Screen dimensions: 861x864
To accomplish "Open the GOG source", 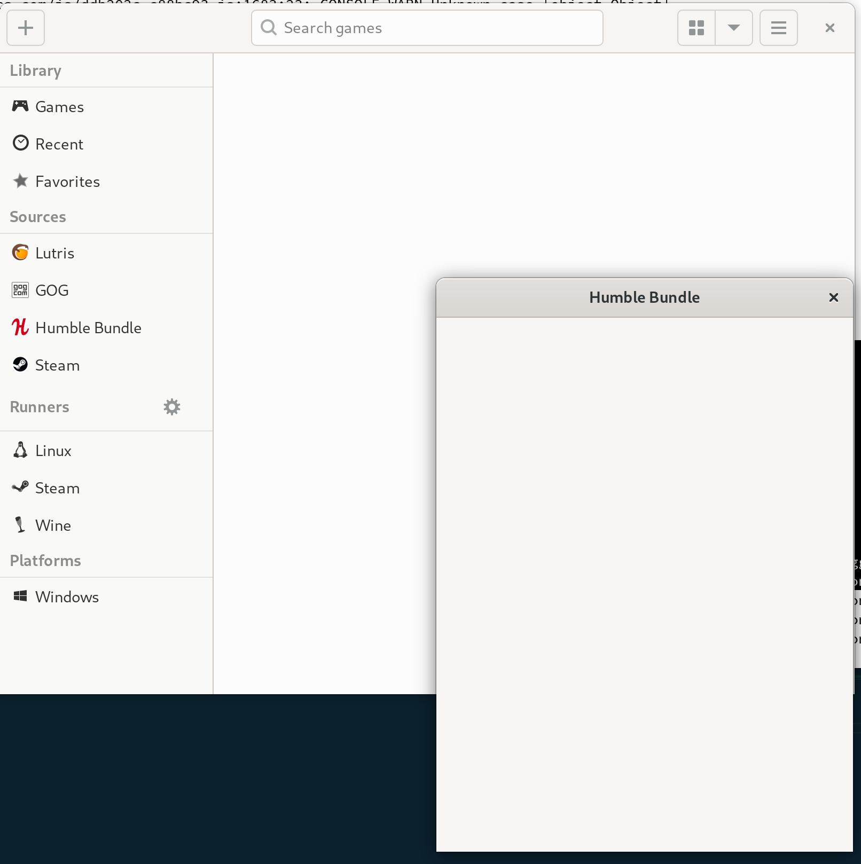I will pyautogui.click(x=52, y=290).
